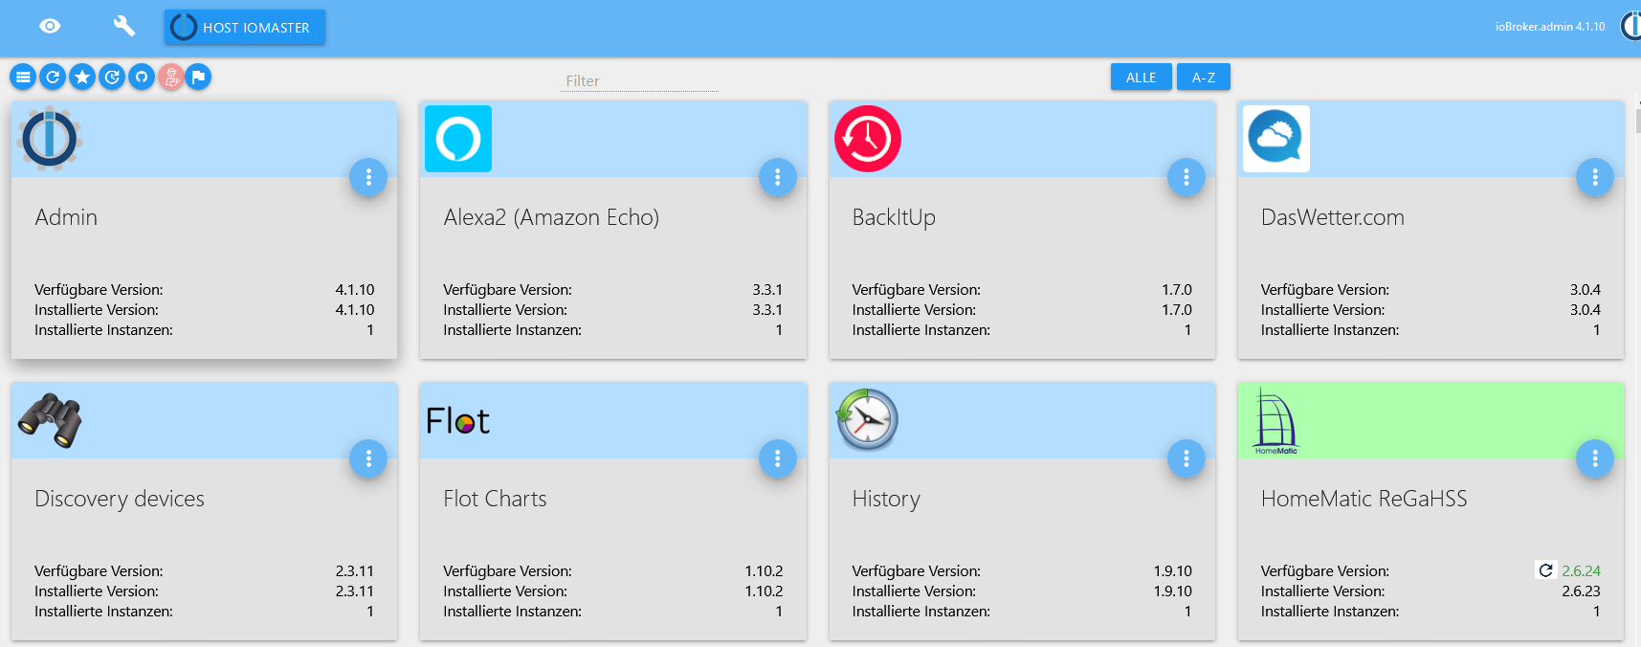The image size is (1641, 647).
Task: Click the ALLE filter button
Action: 1141,77
